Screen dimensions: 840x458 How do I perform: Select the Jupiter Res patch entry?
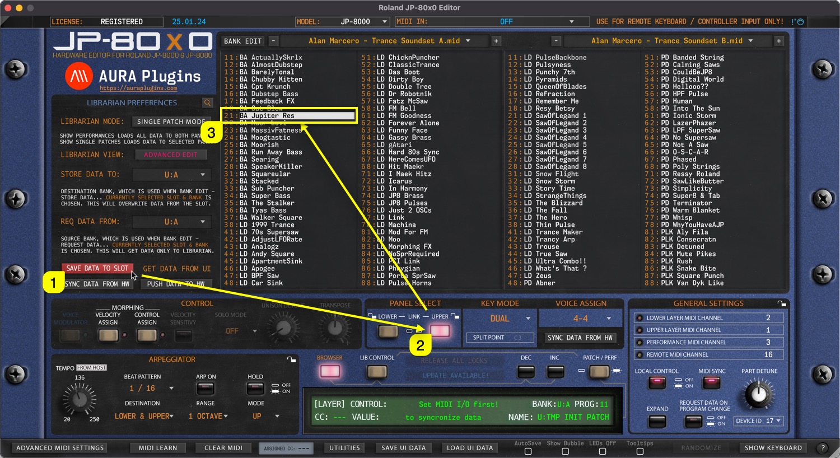297,116
